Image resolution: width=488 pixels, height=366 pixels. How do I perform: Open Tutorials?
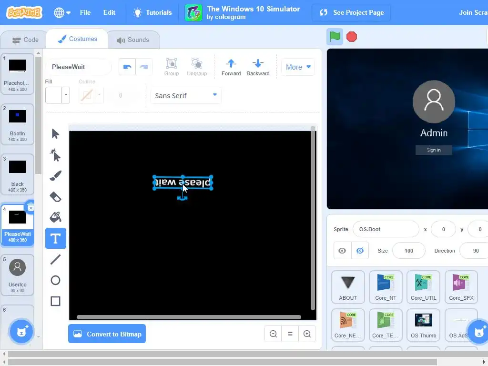tap(152, 12)
